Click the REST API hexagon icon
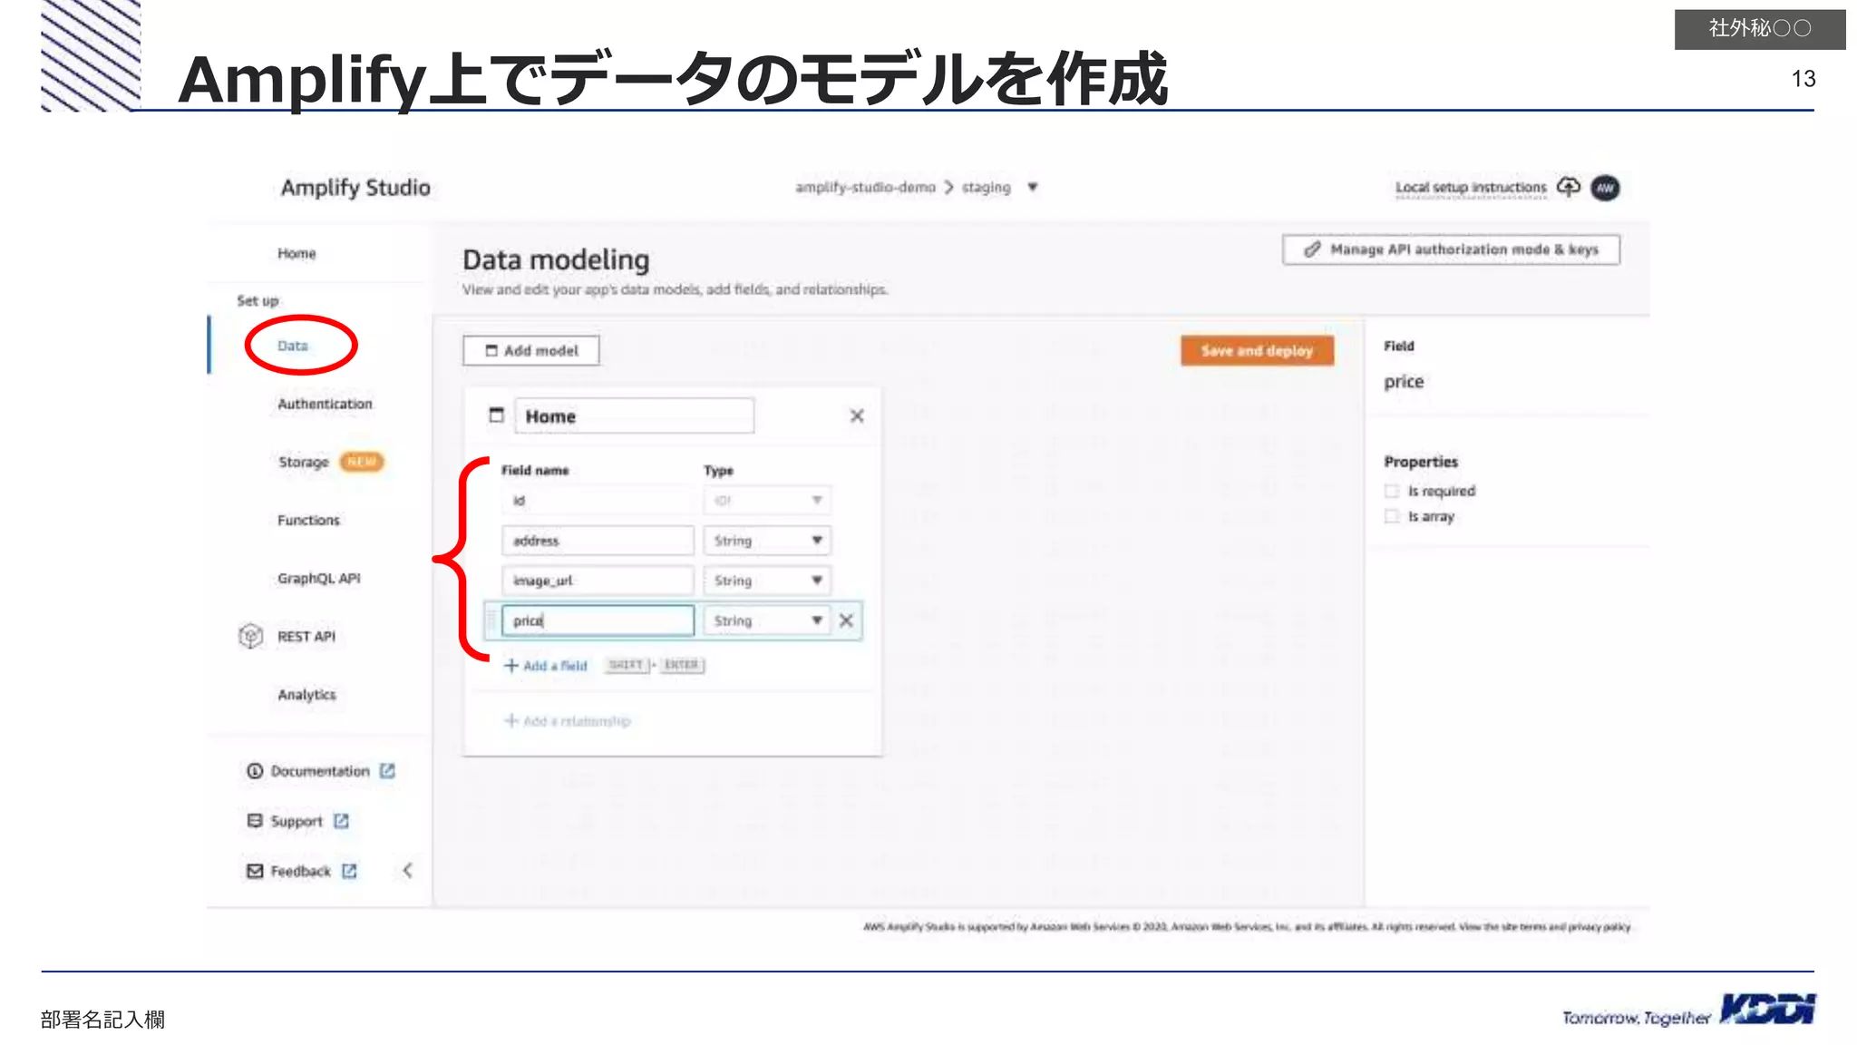Screen dimensions: 1857x1045 click(x=251, y=636)
